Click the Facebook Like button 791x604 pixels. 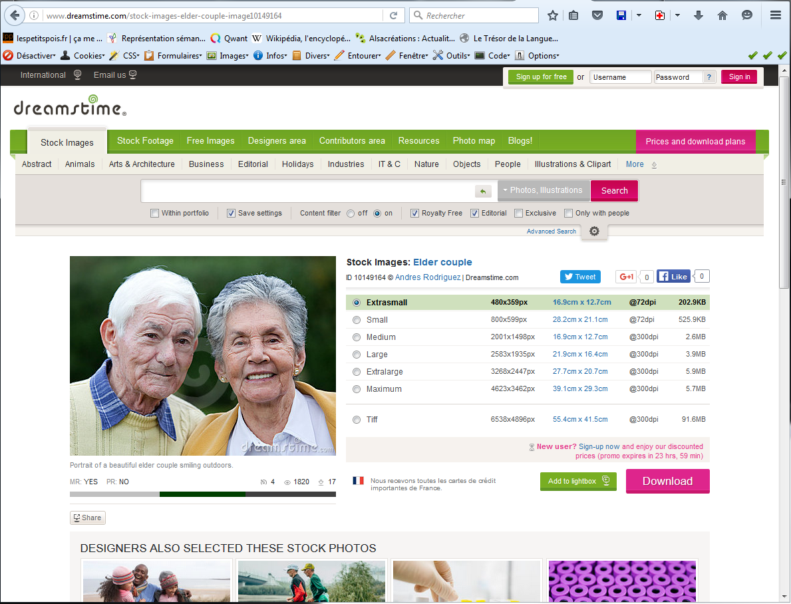(673, 277)
